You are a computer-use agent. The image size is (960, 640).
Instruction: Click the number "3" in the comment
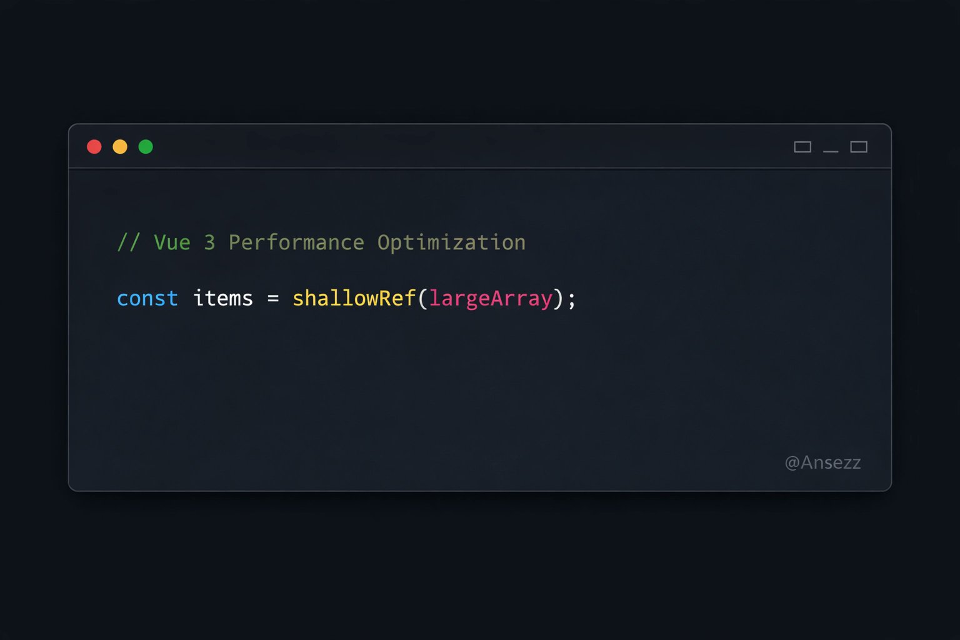(209, 242)
